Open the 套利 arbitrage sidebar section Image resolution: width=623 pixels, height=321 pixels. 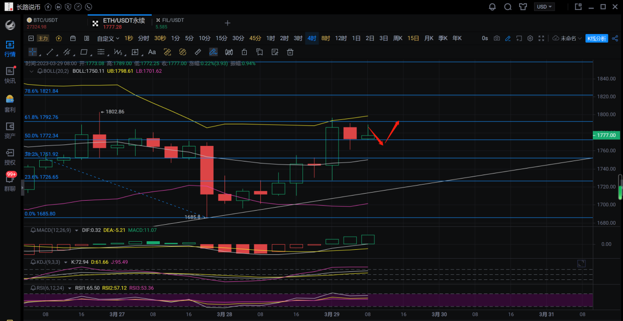tap(10, 103)
